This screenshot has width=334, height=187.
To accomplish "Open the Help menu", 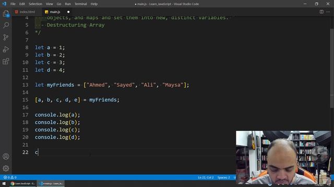I will pos(94,4).
